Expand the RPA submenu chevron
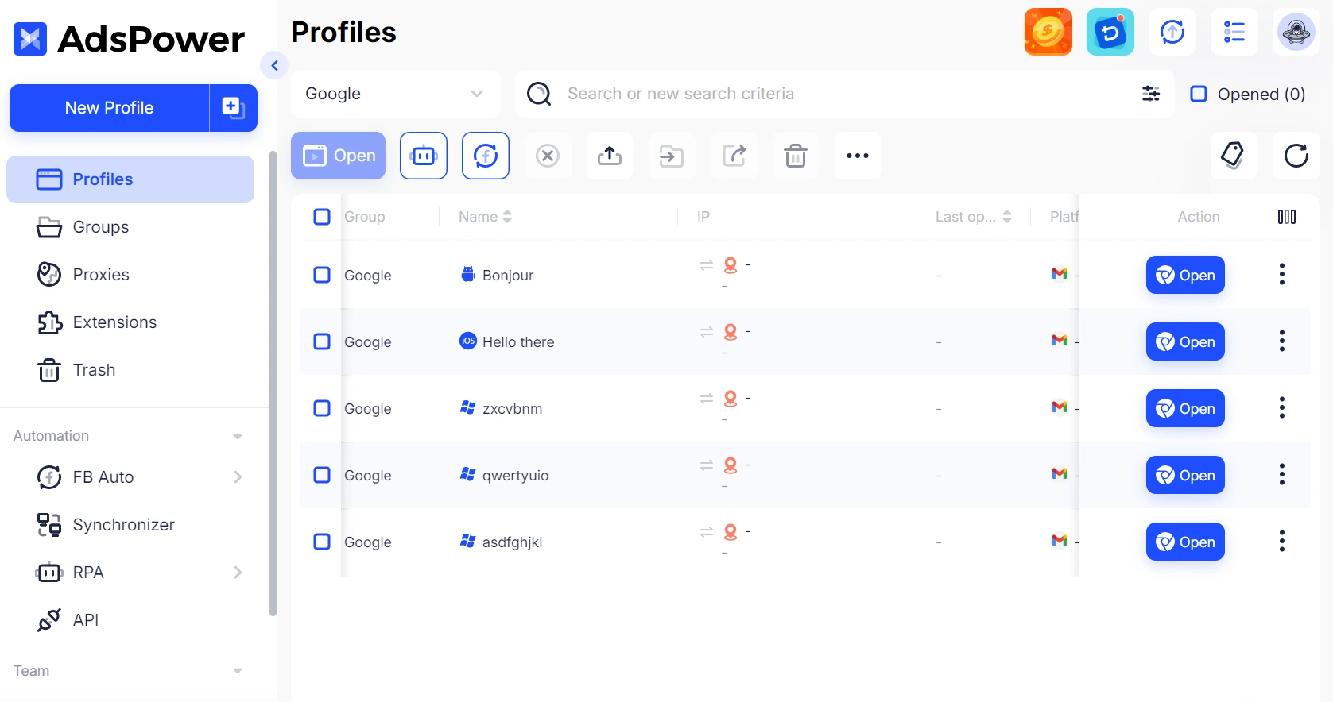Image resolution: width=1333 pixels, height=702 pixels. pyautogui.click(x=238, y=573)
